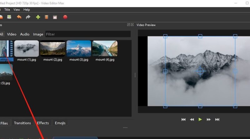250x139 pixels.
Task: Show only Audio files
Action: point(25,34)
